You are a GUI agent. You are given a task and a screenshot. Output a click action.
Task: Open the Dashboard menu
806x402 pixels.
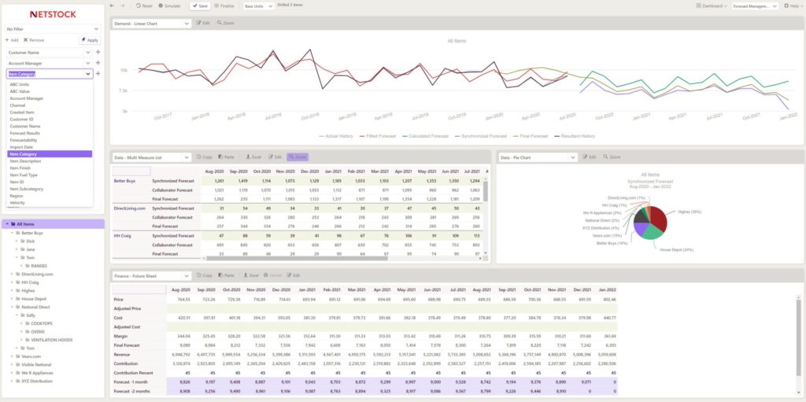712,6
